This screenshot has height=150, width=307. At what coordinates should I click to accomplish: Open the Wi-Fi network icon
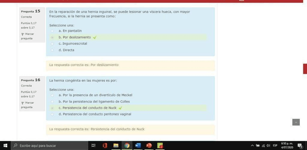(263, 146)
